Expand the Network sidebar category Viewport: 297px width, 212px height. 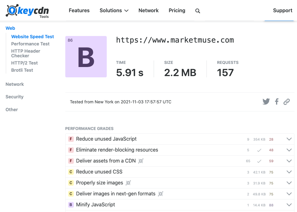(x=15, y=84)
